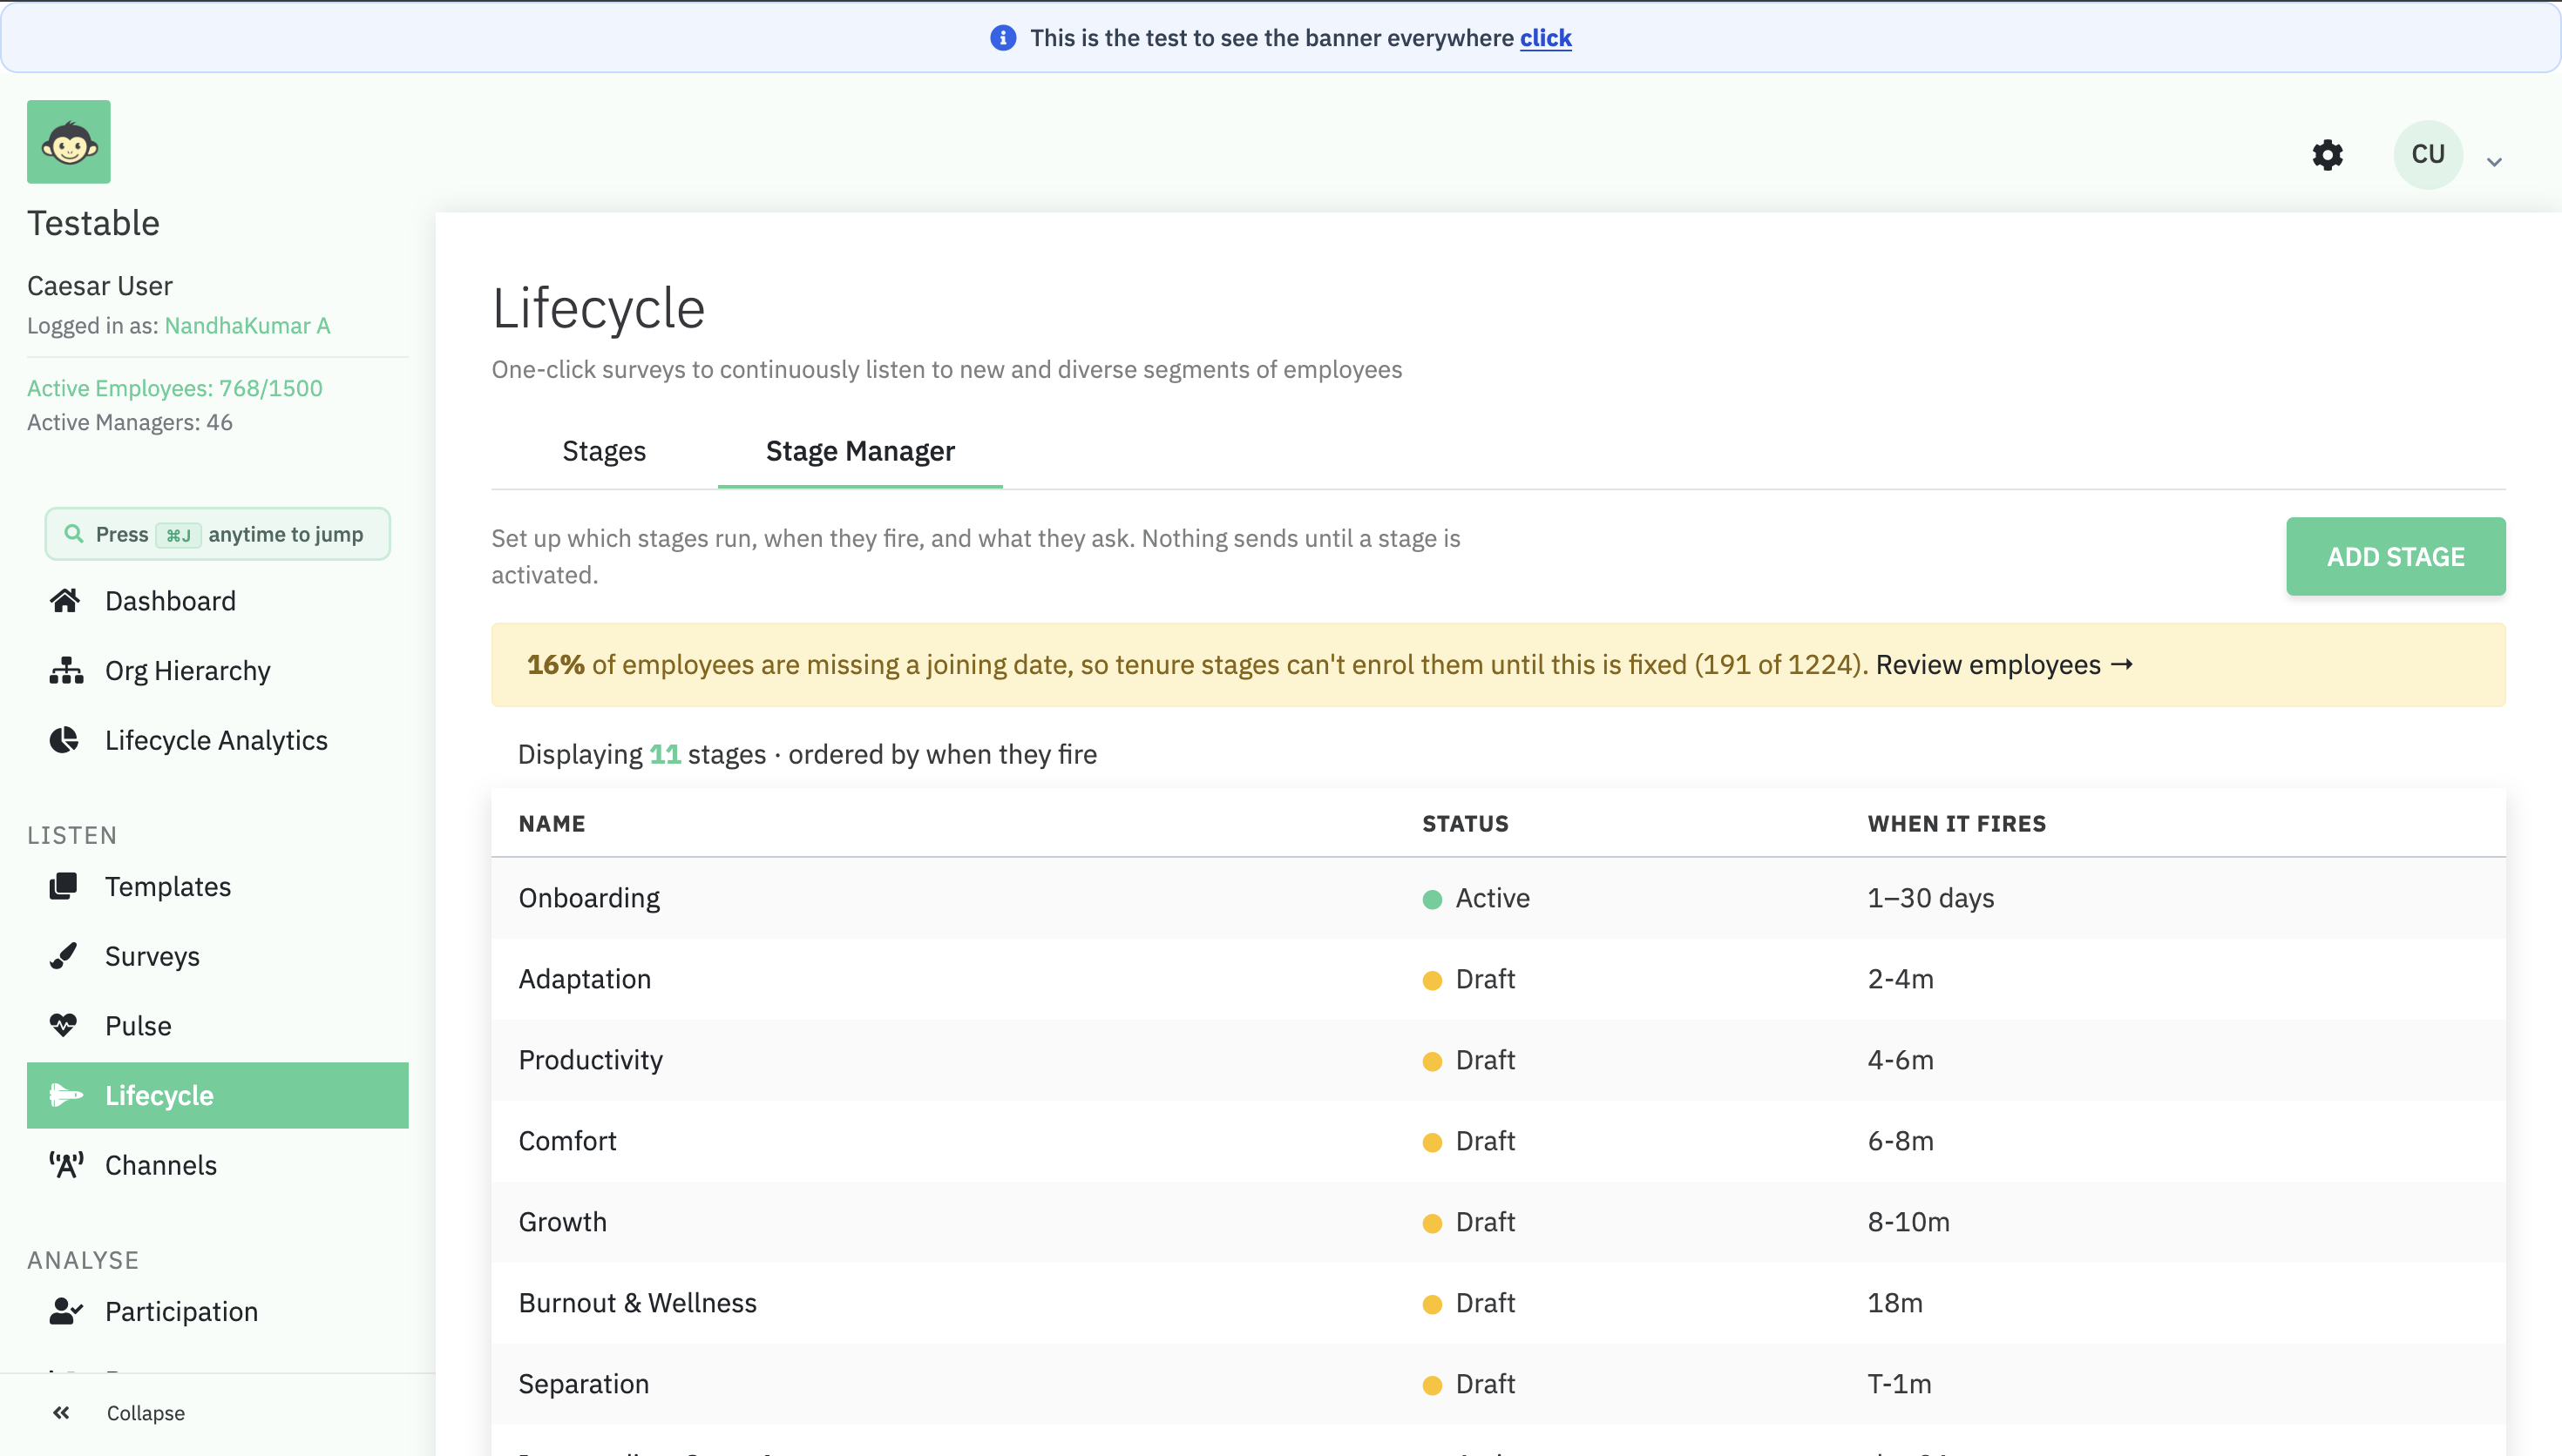
Task: Open the Growth stage row
Action: [x=1498, y=1222]
